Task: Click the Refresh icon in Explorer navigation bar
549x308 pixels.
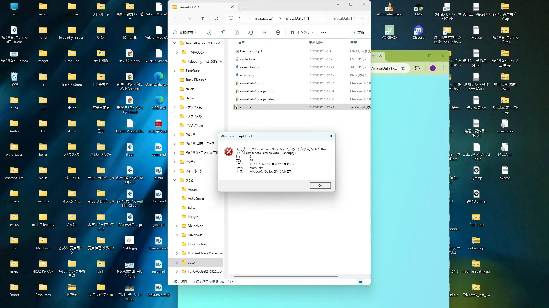Action: [x=216, y=18]
